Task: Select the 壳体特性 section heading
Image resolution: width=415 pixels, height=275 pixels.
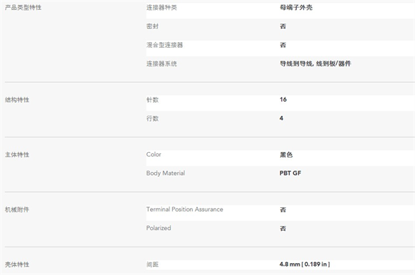Action: click(x=17, y=264)
